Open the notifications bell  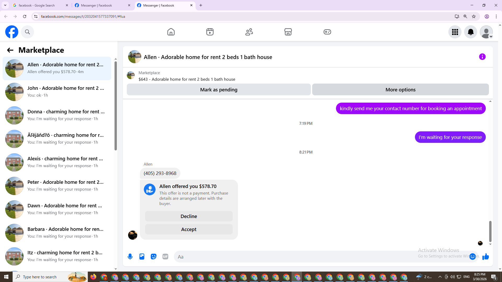(x=470, y=32)
